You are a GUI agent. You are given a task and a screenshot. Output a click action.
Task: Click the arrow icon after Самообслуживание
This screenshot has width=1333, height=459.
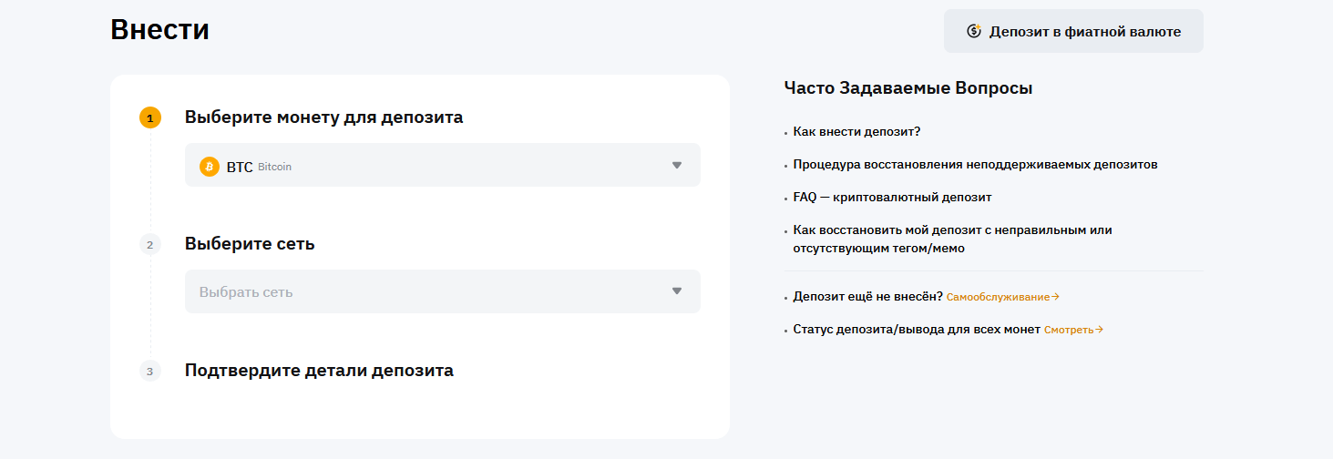[1056, 297]
